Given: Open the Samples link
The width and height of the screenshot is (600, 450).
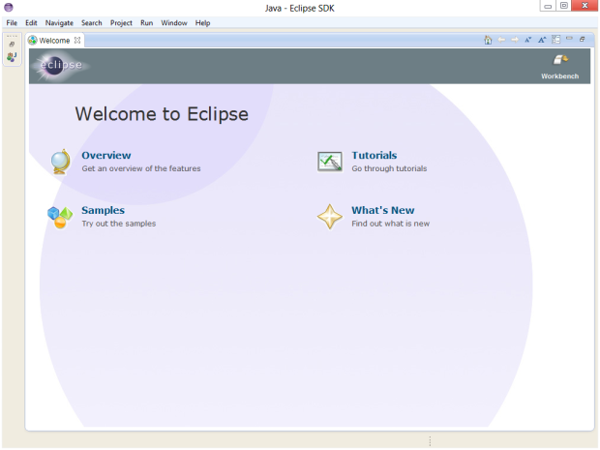Looking at the screenshot, I should tap(103, 210).
